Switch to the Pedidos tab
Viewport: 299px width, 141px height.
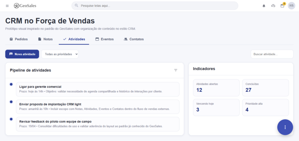click(19, 39)
